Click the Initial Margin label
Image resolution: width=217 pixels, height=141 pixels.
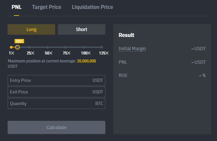click(x=132, y=49)
